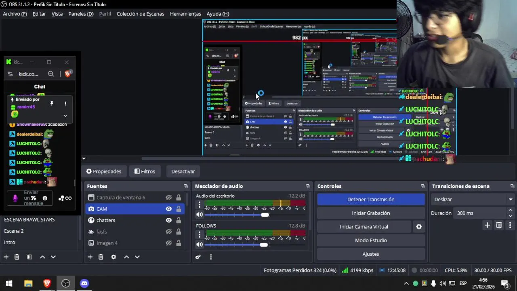
Task: Open source properties gear in Fuentes toolbar
Action: click(113, 257)
